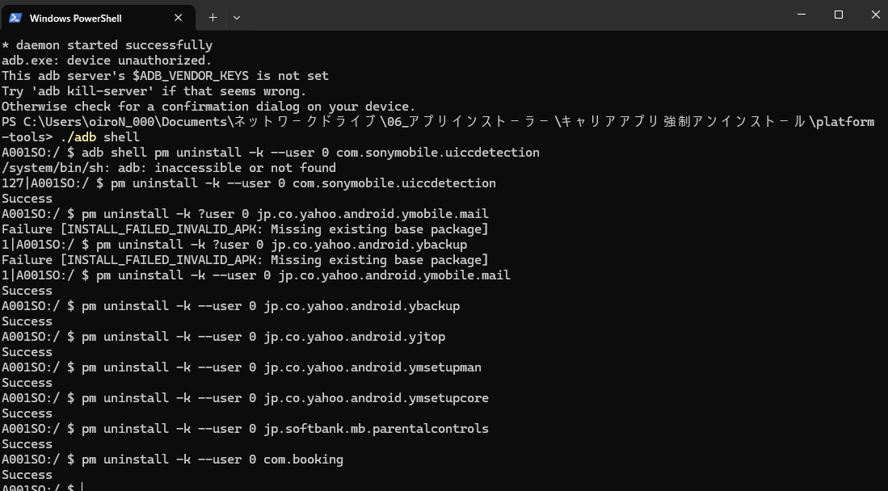Click the com.booking uninstall command line

point(172,460)
